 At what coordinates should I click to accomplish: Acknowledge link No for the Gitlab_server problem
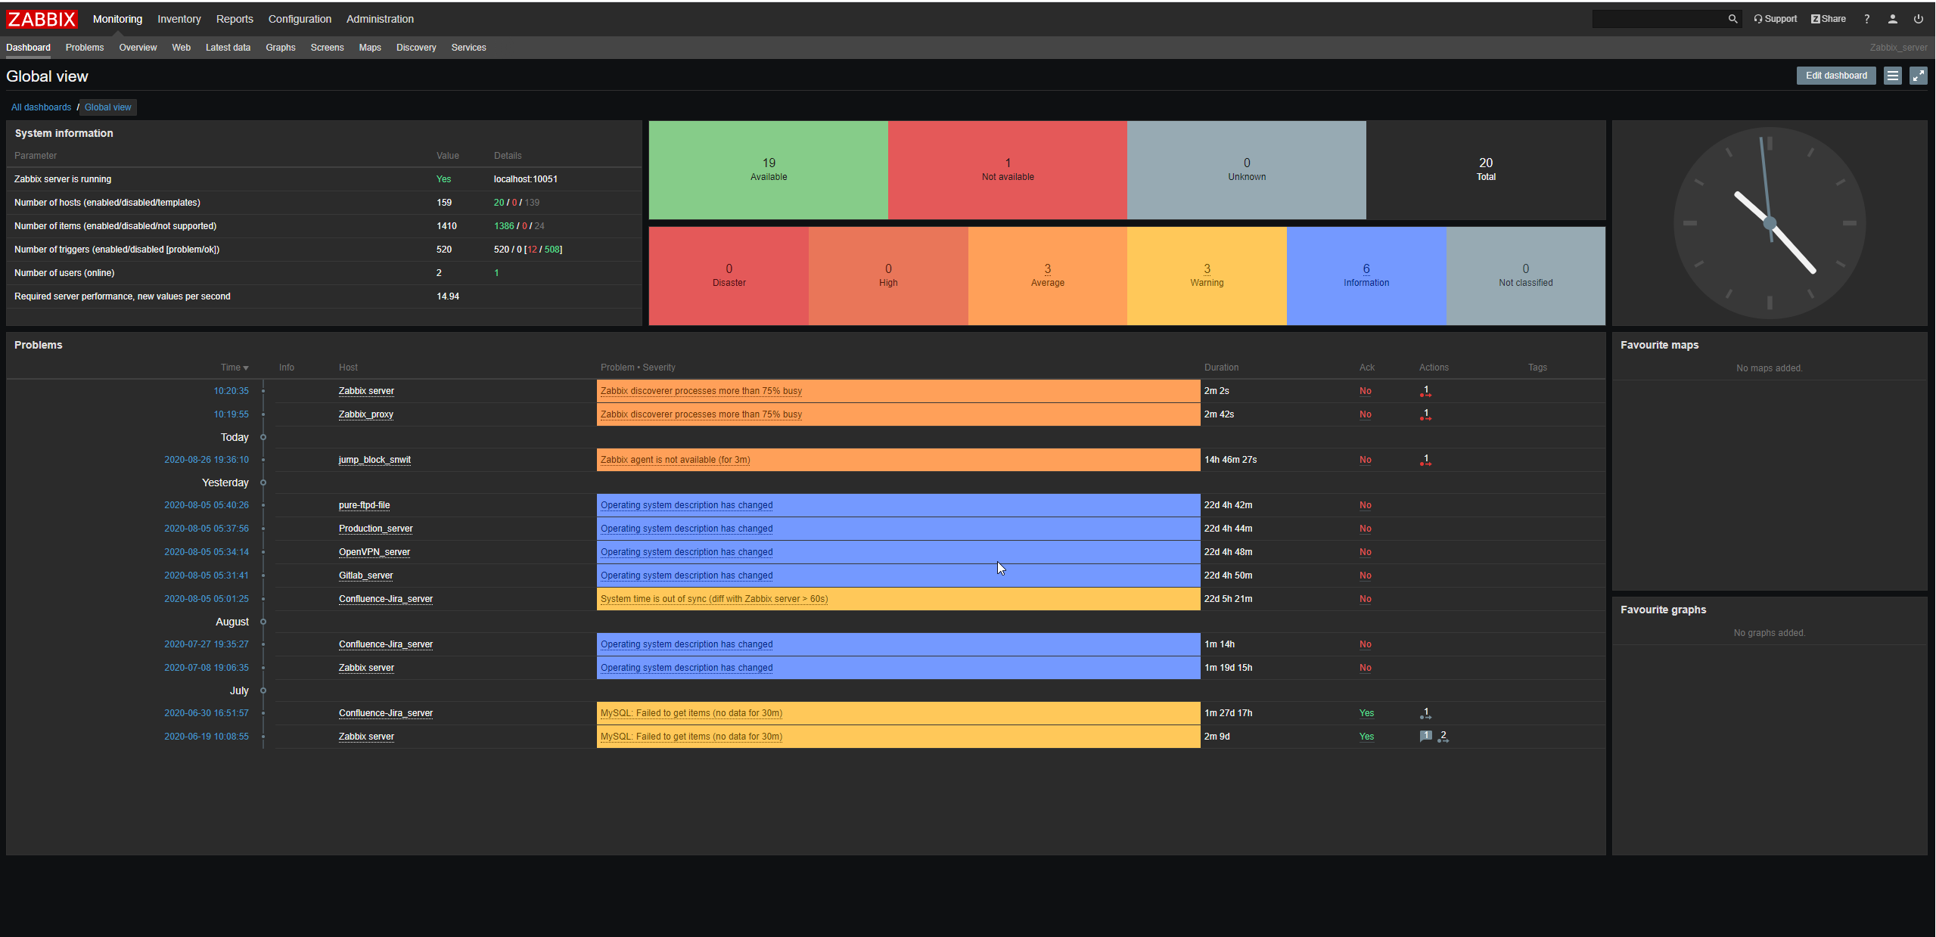(1365, 576)
